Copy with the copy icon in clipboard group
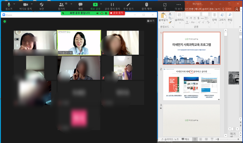243x143 pixels. point(170,18)
